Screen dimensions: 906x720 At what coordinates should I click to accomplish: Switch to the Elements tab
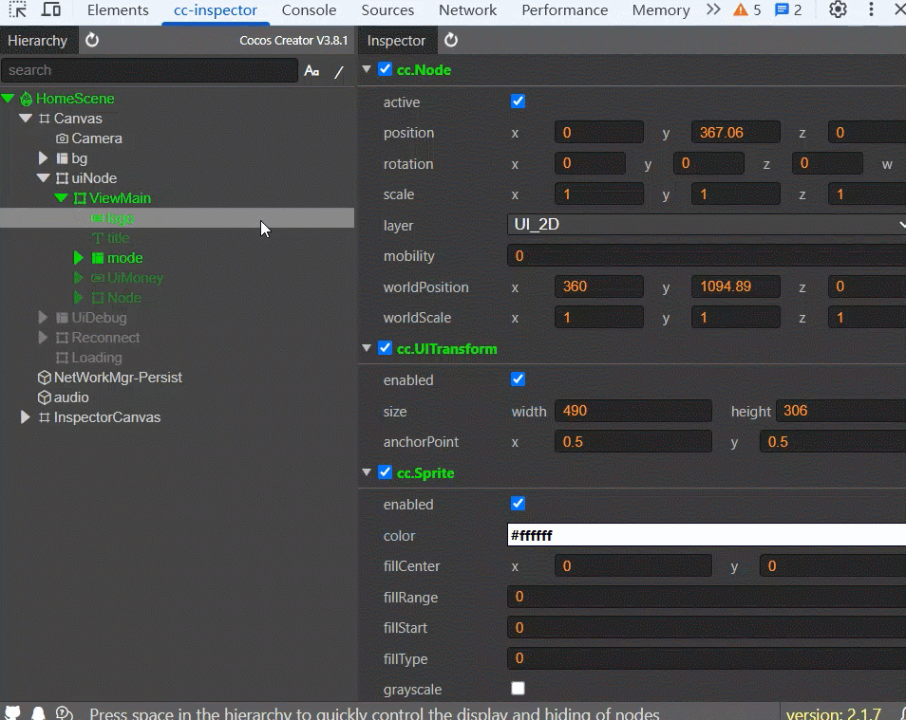tap(118, 10)
